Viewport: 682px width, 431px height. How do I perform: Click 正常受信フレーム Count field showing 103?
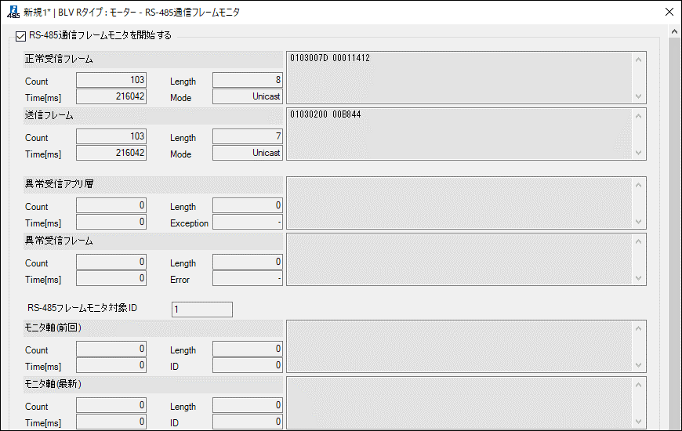tap(111, 80)
